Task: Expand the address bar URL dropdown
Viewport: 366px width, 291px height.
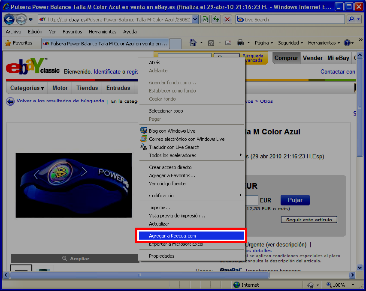Action: 195,20
